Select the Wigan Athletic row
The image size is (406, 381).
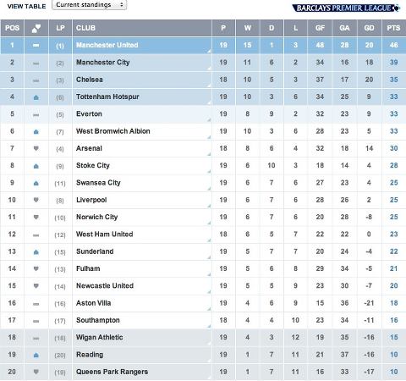pyautogui.click(x=203, y=338)
